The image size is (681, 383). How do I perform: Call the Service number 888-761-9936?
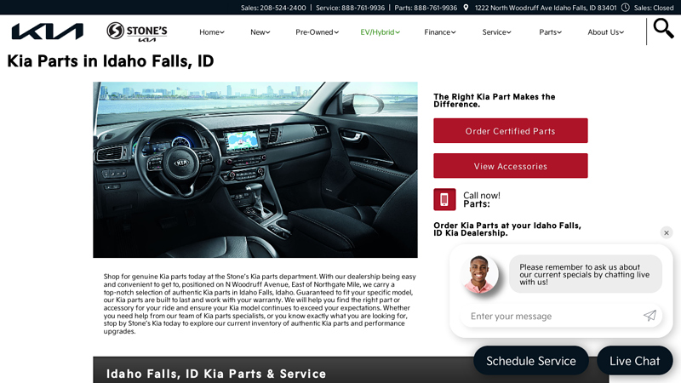(x=350, y=8)
